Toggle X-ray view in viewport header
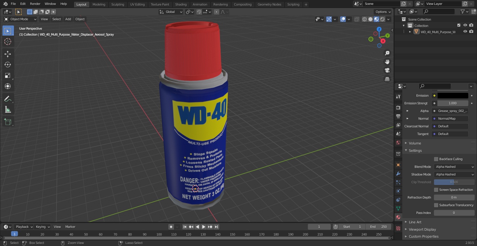This screenshot has width=477, height=246. [x=357, y=19]
